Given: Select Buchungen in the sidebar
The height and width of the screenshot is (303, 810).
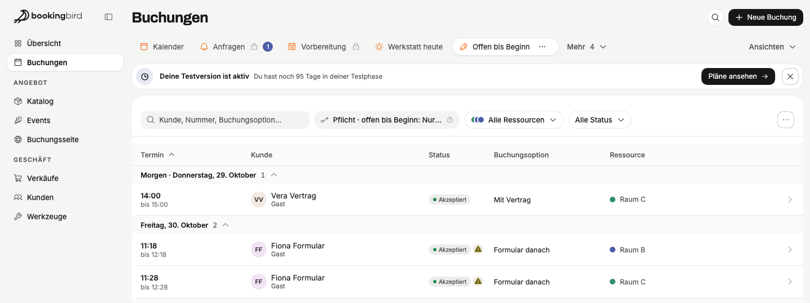Looking at the screenshot, I should (x=65, y=62).
